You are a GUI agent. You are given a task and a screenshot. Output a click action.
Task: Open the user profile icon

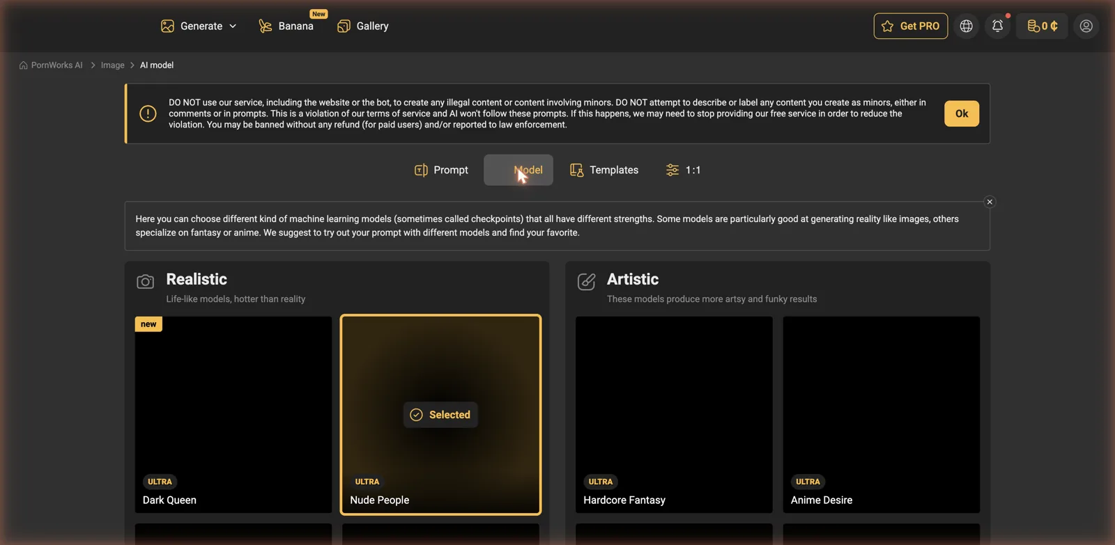tap(1086, 26)
